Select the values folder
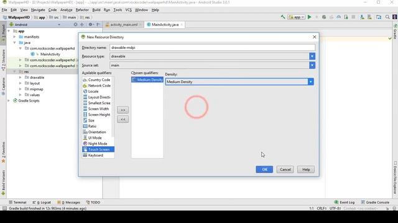Image resolution: width=398 pixels, height=223 pixels. point(35,95)
